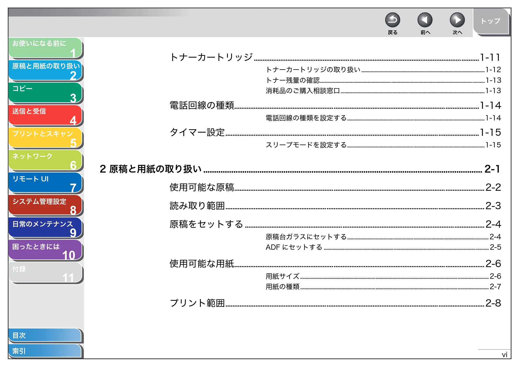Open 電話回線の種類を設定する entry
The width and height of the screenshot is (519, 367).
(383, 118)
